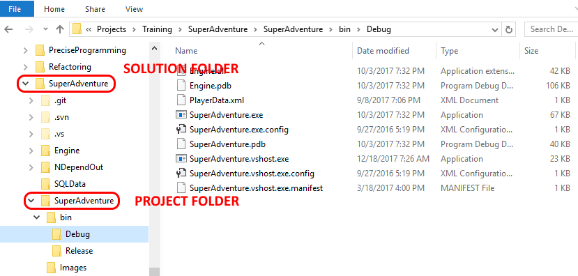Expand the NDependOut folder node
The height and width of the screenshot is (276, 578).
click(x=31, y=167)
